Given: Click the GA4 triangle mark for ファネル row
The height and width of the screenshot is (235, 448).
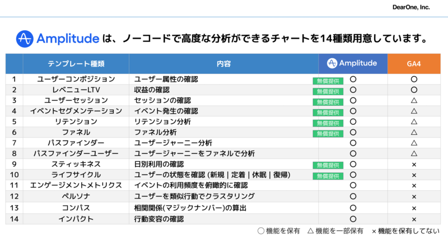Looking at the screenshot, I should click(414, 132).
